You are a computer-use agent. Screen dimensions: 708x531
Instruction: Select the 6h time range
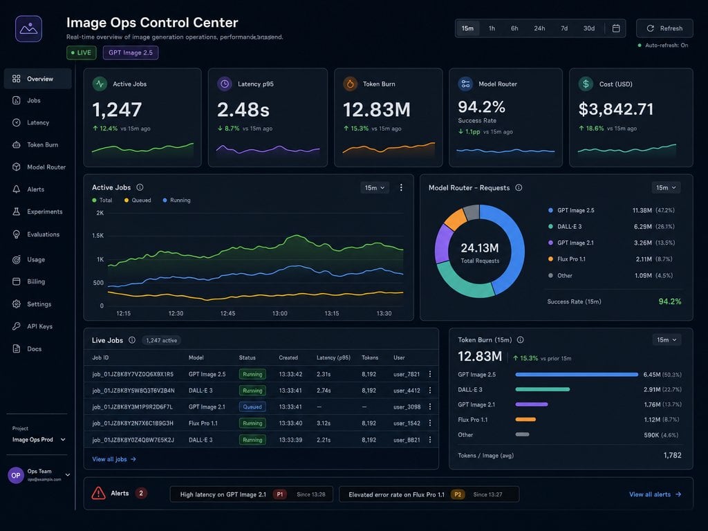[x=514, y=28]
